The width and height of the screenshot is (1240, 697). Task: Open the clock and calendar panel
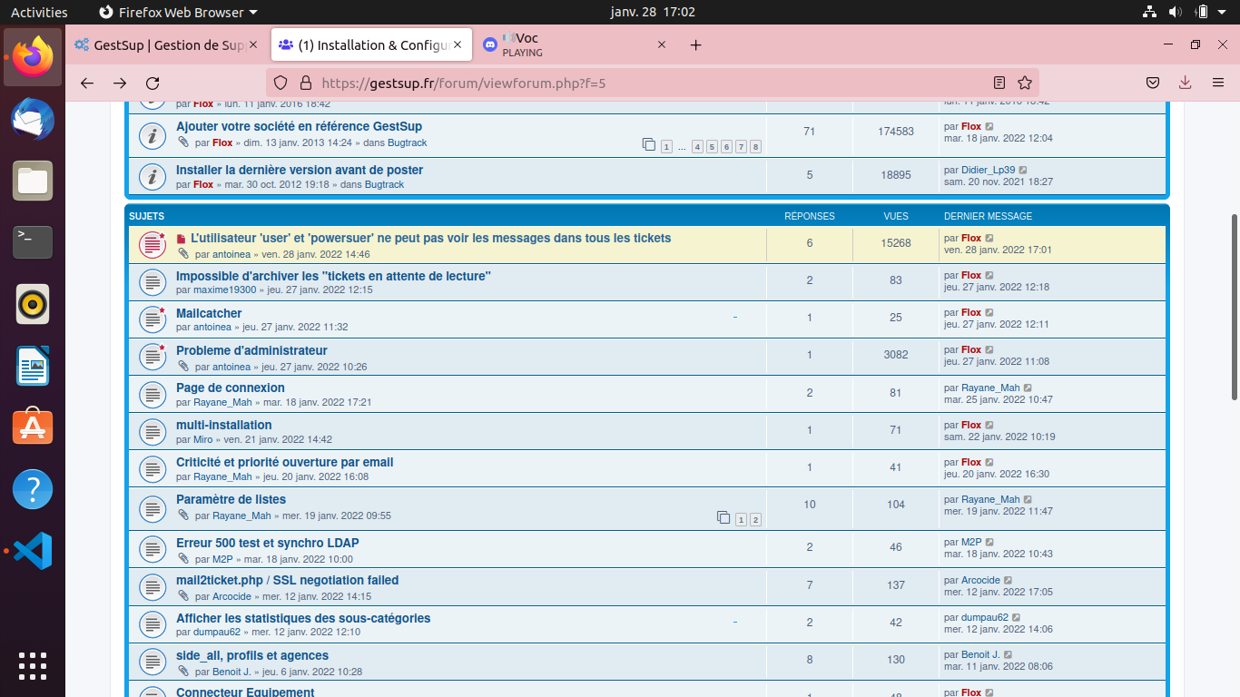click(x=653, y=12)
